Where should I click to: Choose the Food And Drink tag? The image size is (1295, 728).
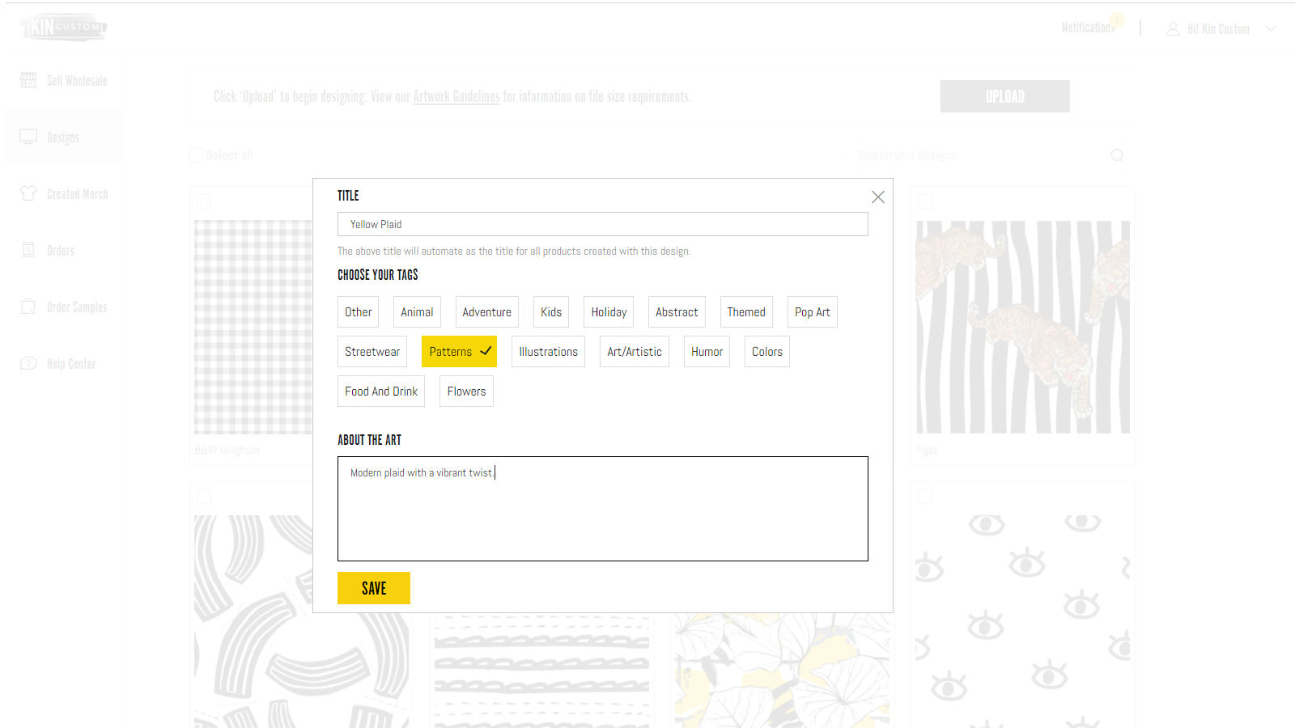coord(381,392)
